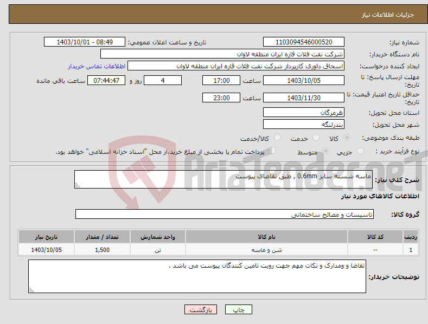
Task: Click the city field بندرلنگه
Action: point(304,125)
